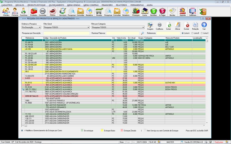Click the magnifier search icon beside Rastrear Palavras
This screenshot has width=231, height=144.
[142, 33]
